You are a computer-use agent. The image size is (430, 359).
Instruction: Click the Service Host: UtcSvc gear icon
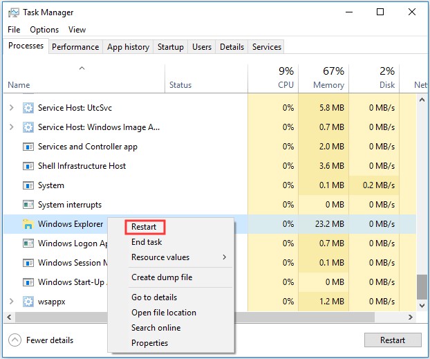pos(28,108)
